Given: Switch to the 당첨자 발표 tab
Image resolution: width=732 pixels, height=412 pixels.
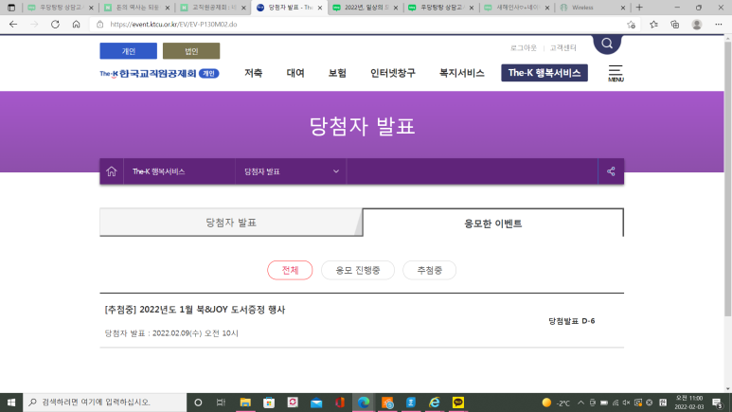Looking at the screenshot, I should pos(231,223).
